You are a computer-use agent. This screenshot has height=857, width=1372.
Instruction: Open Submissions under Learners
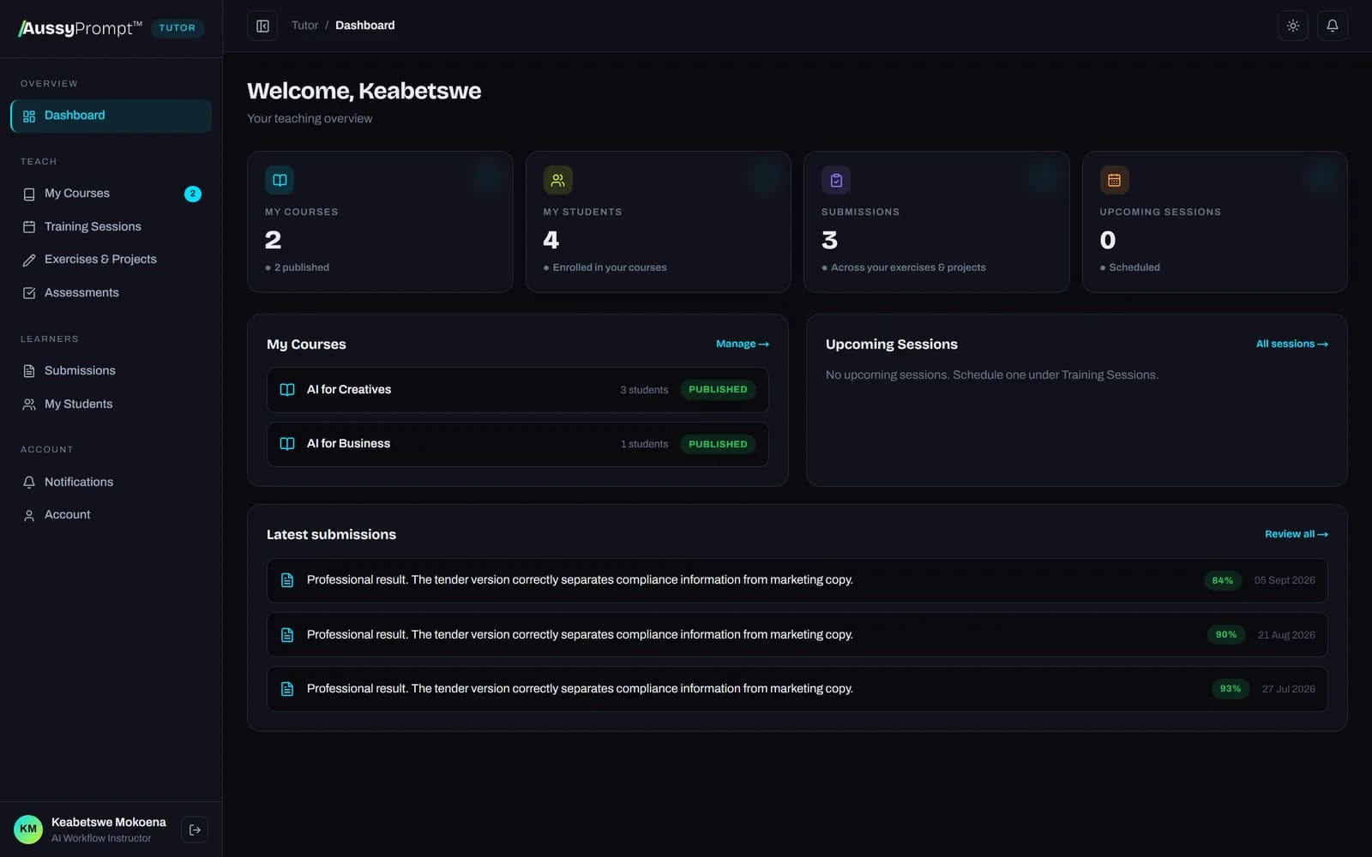111,371
